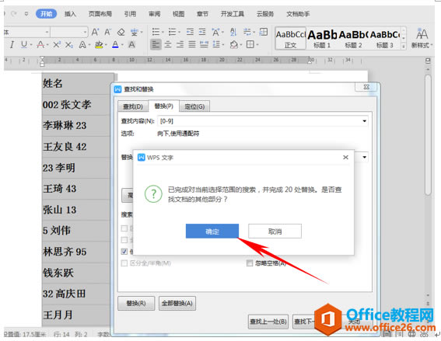Apply the 标题 1 style
441x341 pixels.
(x=322, y=39)
